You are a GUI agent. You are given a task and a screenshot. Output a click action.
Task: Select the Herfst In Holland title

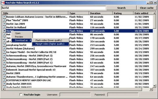tap(16, 27)
